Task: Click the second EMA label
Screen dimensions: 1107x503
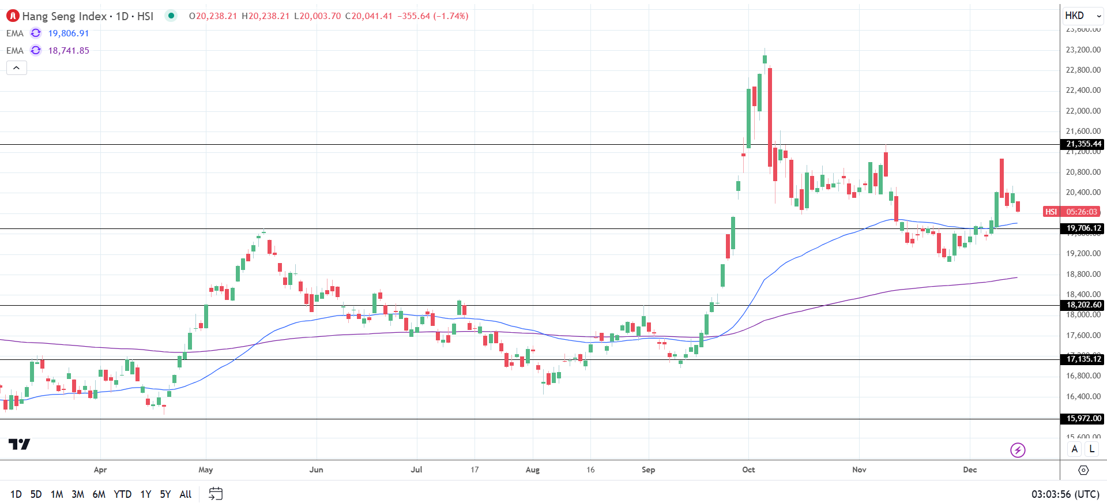Action: click(x=15, y=51)
